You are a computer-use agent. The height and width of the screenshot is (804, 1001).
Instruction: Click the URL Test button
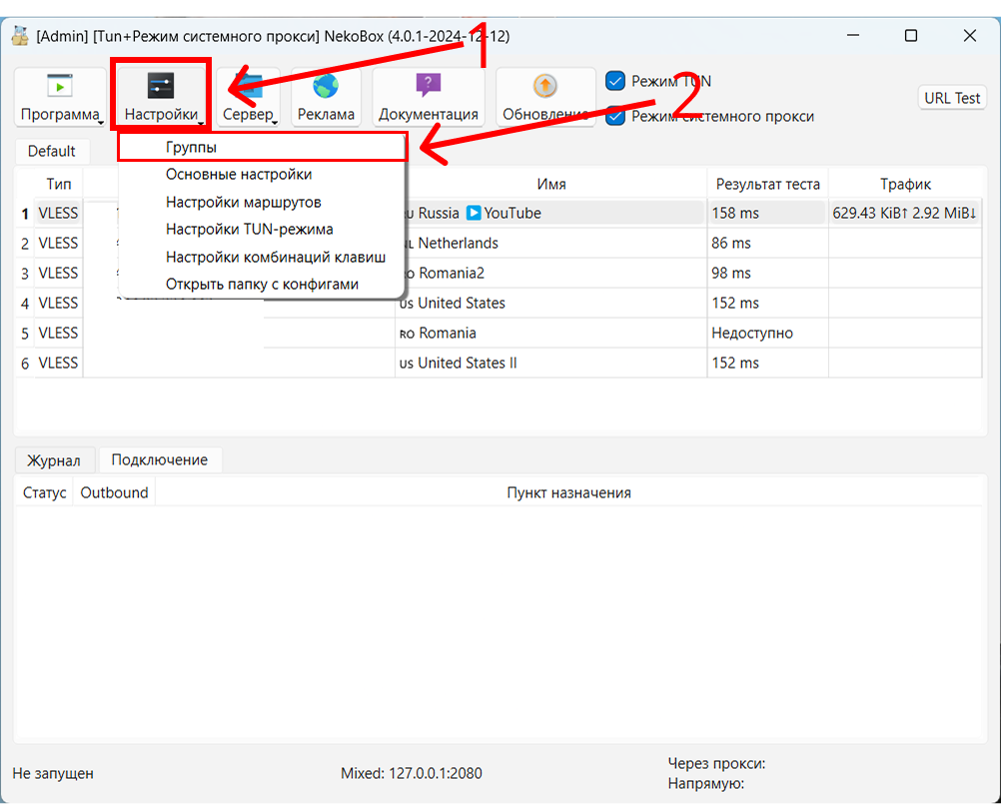point(950,97)
